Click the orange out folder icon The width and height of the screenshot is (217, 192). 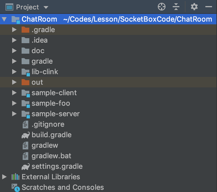coord(25,82)
